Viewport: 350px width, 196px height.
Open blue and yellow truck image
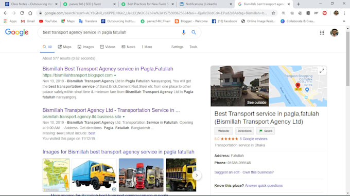point(94,175)
